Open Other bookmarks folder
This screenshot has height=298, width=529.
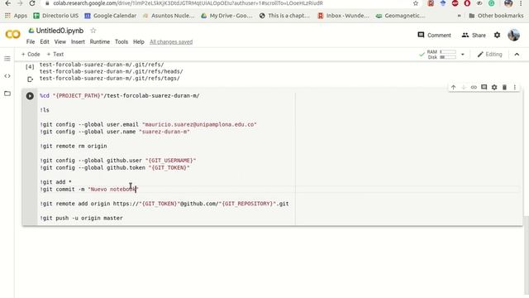496,16
